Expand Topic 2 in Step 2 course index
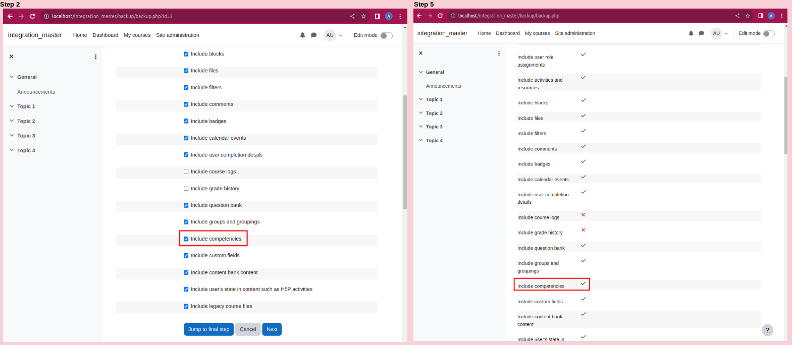The image size is (792, 345). pyautogui.click(x=12, y=121)
